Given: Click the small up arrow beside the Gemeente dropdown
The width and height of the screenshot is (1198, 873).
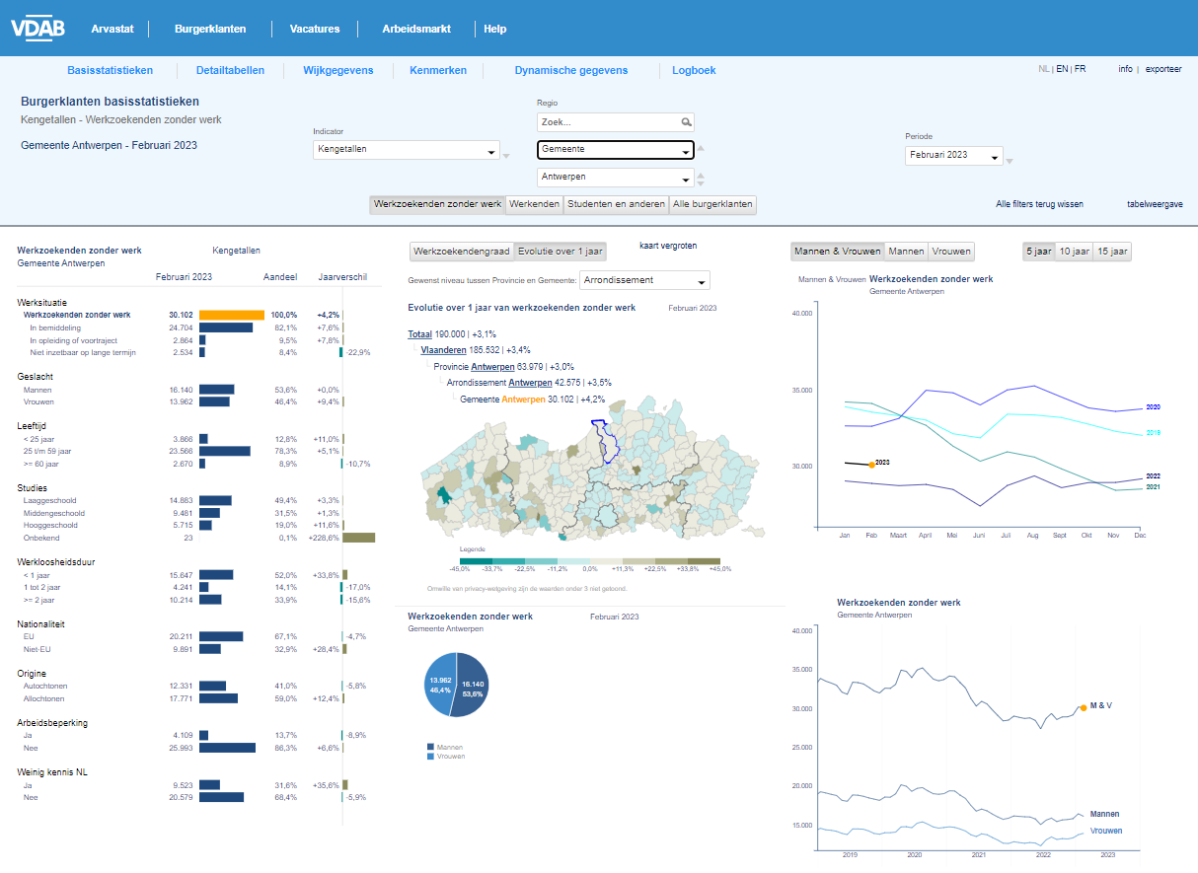Looking at the screenshot, I should pyautogui.click(x=701, y=148).
